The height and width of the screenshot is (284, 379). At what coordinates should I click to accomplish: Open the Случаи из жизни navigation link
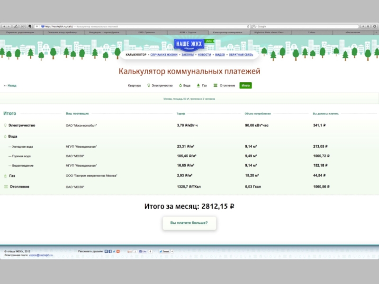pyautogui.click(x=164, y=55)
